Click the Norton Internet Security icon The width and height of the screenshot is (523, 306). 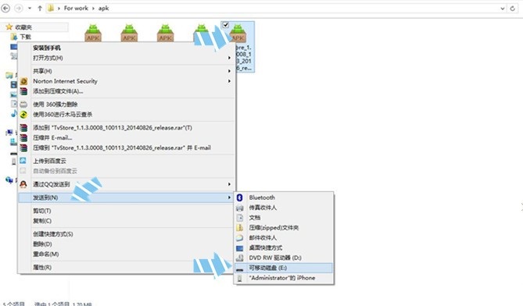coord(23,81)
